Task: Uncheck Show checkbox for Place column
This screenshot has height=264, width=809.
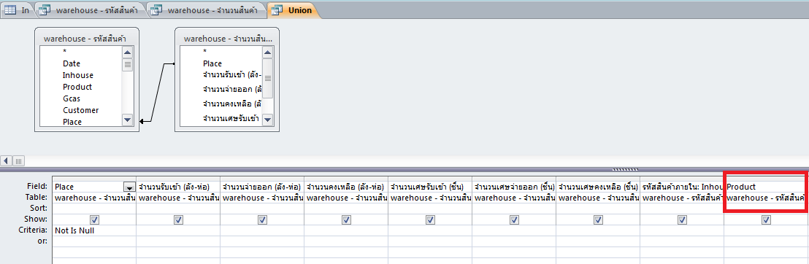Action: [94, 220]
